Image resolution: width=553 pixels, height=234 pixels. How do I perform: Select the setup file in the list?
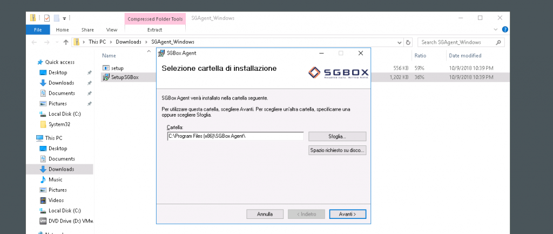[117, 68]
